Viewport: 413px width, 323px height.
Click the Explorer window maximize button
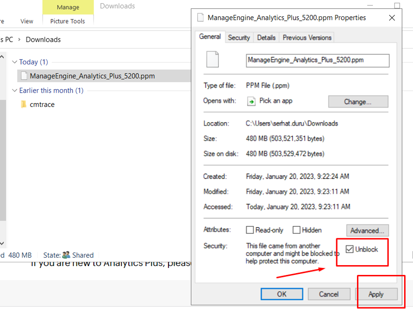pyautogui.click(x=397, y=5)
